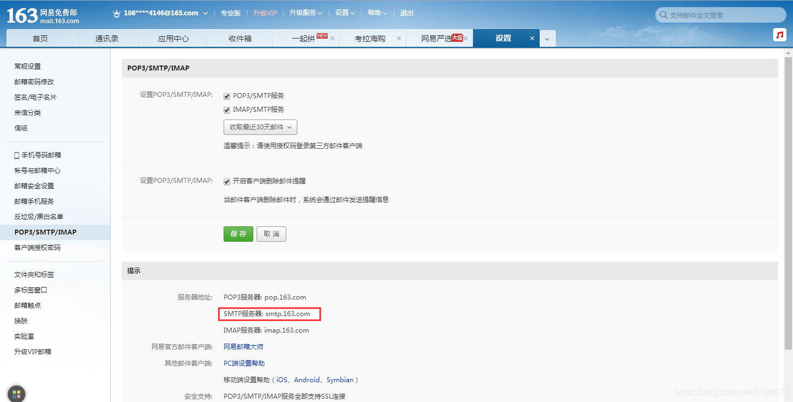
Task: Switch to the 应用中心 tab
Action: 173,39
